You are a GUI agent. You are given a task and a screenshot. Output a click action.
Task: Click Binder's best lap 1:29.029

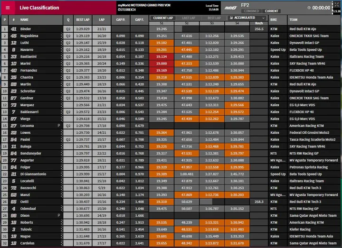83,29
